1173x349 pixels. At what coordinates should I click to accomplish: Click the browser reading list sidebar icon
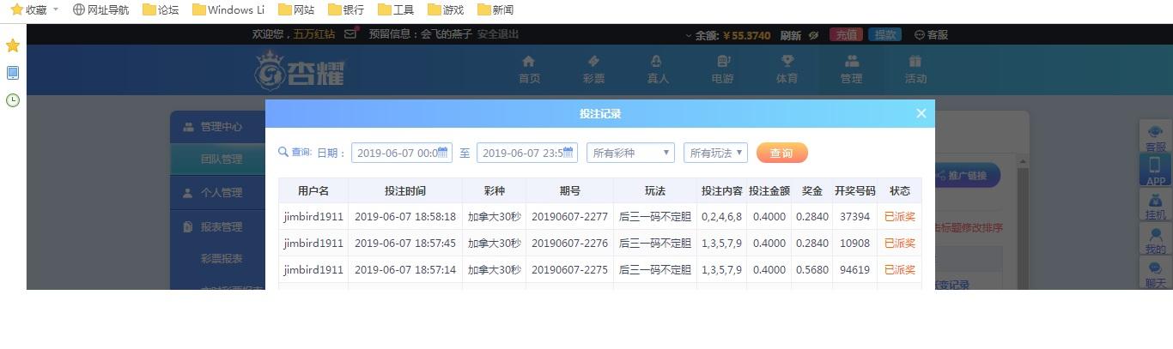[x=13, y=73]
